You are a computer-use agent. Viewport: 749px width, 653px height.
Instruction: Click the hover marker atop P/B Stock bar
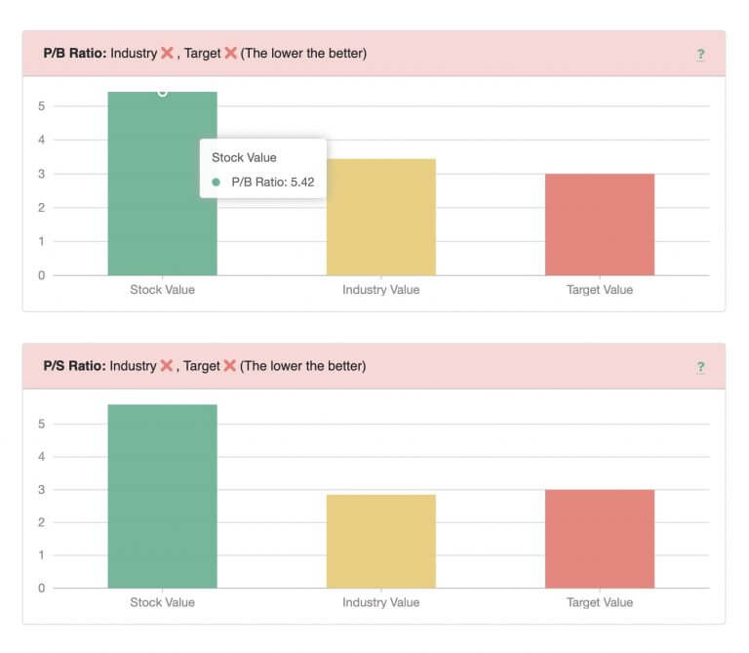163,93
